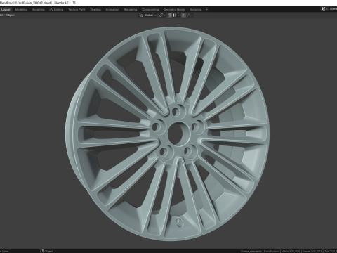Open the Global transform orientation dropdown

click(148, 15)
